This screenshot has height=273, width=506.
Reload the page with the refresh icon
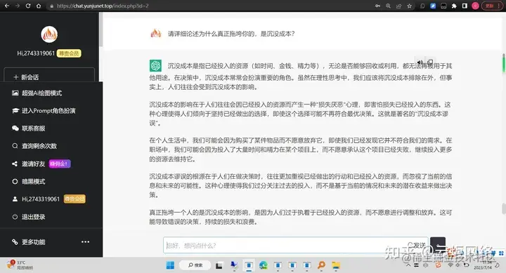tap(28, 6)
